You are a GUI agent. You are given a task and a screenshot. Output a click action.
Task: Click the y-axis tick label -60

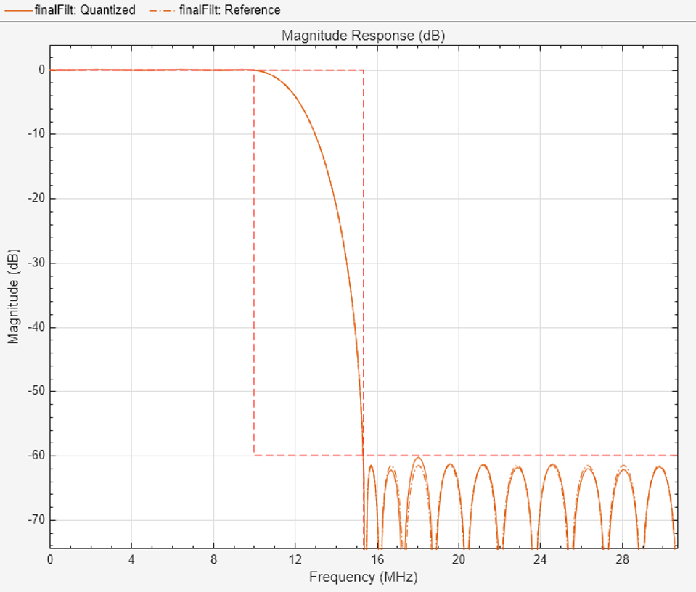[36, 456]
